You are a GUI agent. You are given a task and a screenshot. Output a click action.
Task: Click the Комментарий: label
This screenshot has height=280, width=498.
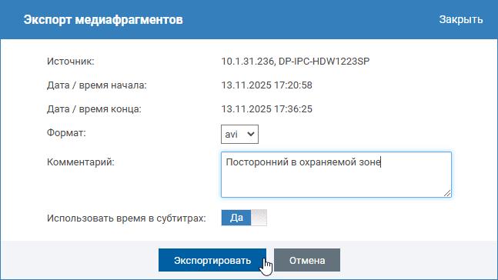click(x=81, y=162)
